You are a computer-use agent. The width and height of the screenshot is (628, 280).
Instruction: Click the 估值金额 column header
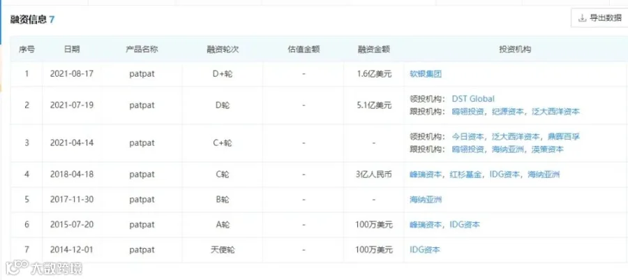[304, 50]
